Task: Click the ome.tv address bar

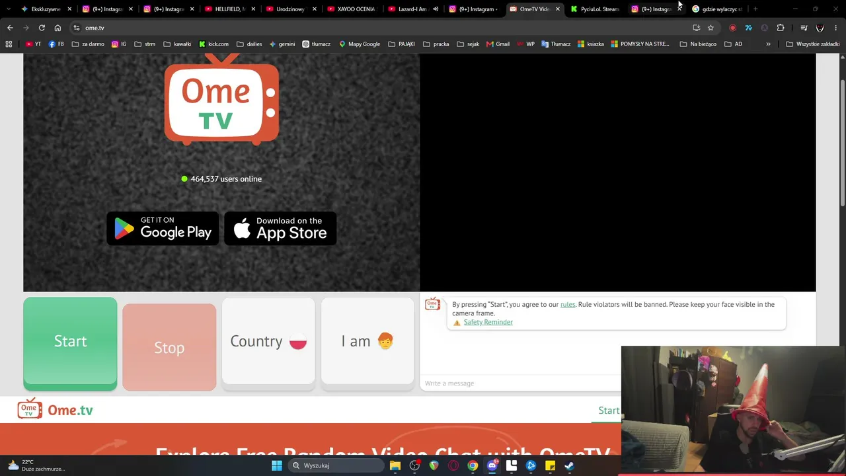Action: click(383, 28)
